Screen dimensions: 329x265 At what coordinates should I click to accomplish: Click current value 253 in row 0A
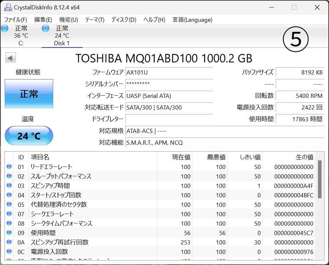(x=186, y=243)
